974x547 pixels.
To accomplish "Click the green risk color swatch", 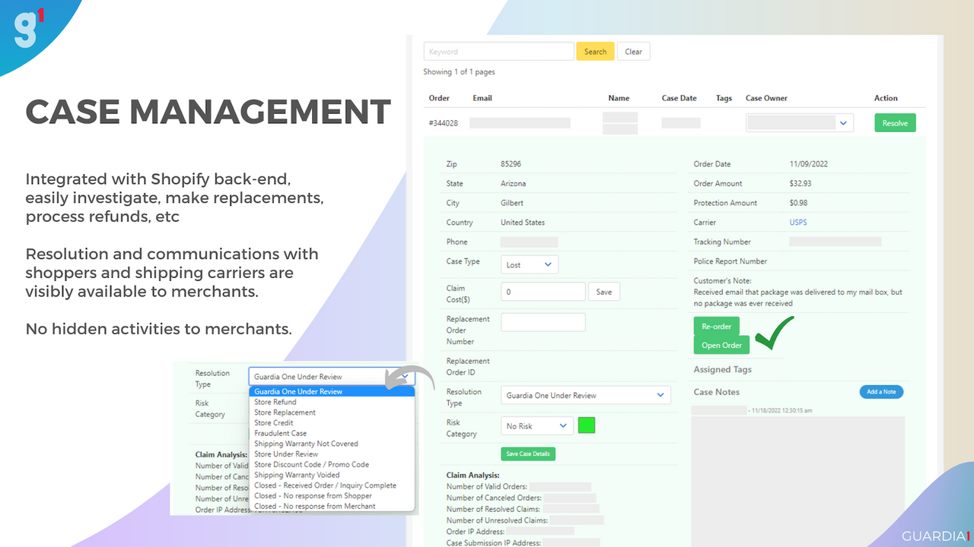I will point(587,425).
